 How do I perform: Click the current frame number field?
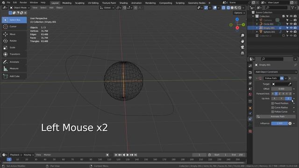click(199, 155)
